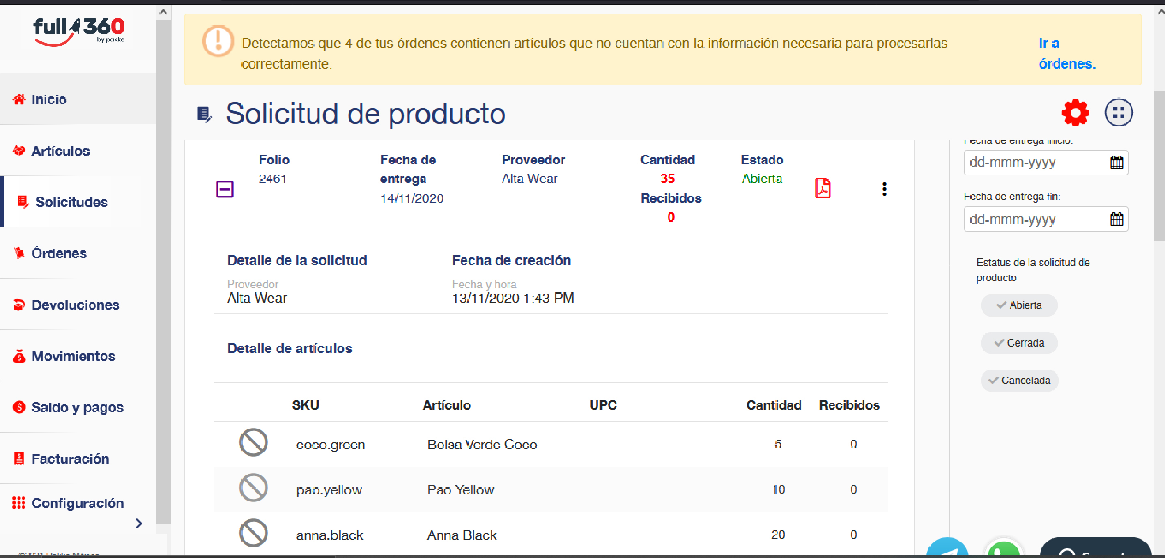The height and width of the screenshot is (558, 1165).
Task: Click the Movimientos bag icon
Action: point(19,356)
